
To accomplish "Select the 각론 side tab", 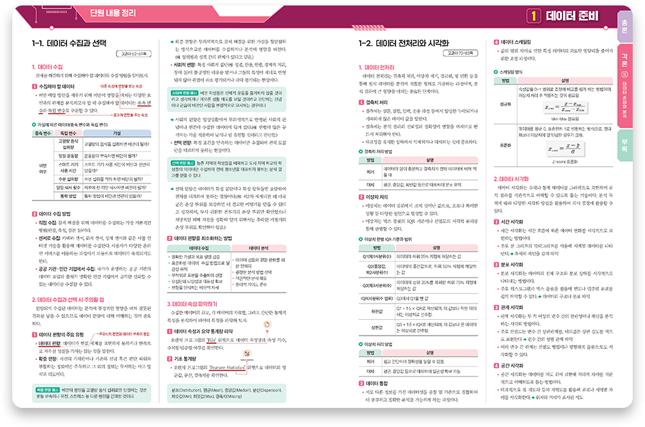I will pos(625,85).
